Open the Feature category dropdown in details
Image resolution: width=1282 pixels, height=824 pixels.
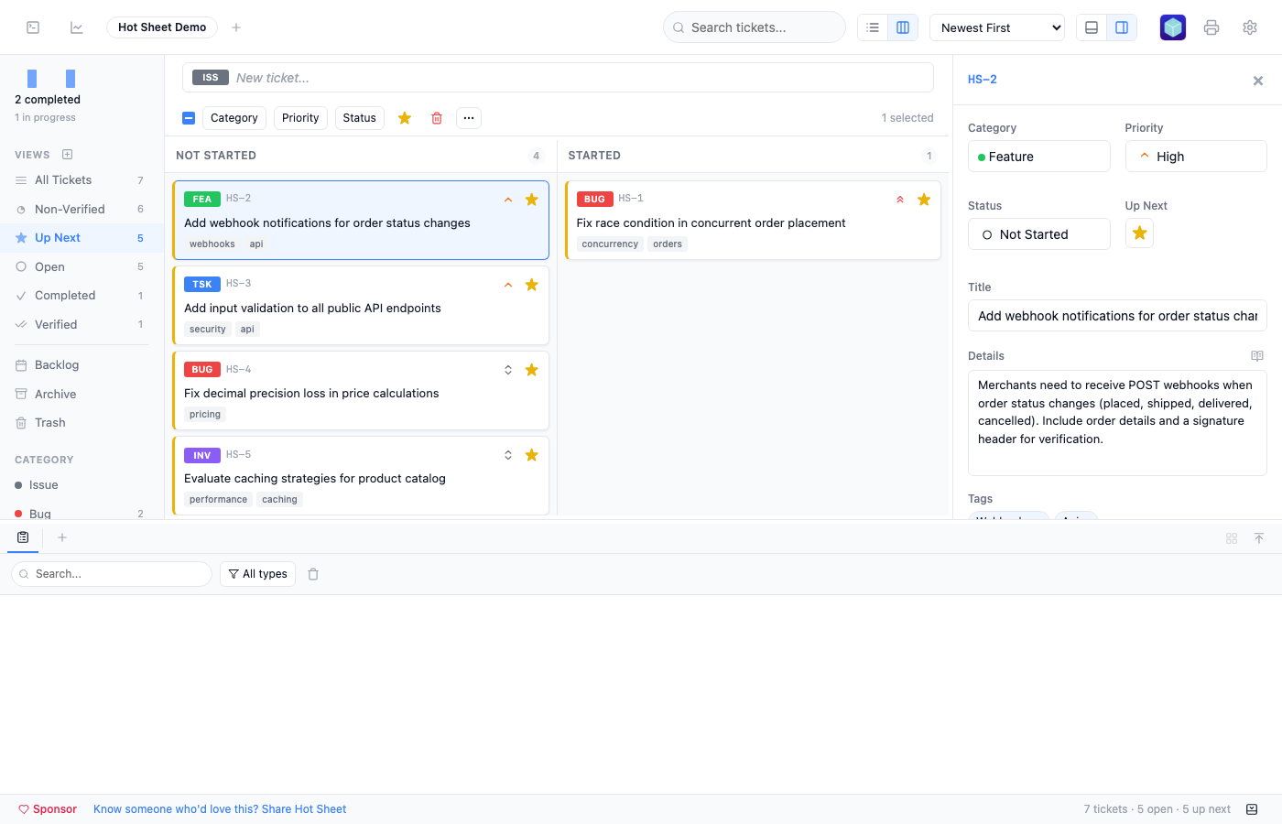point(1039,157)
